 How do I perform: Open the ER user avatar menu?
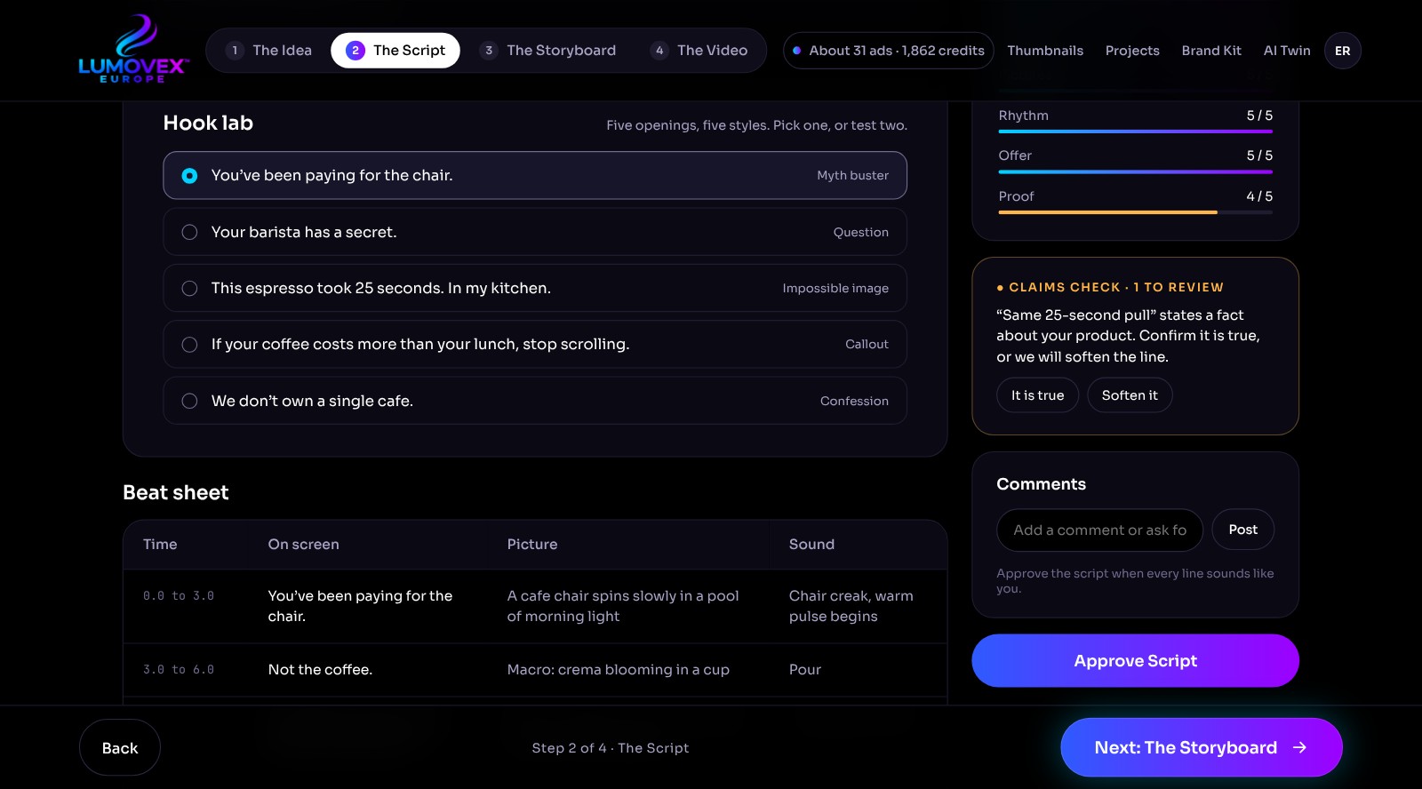(x=1342, y=51)
